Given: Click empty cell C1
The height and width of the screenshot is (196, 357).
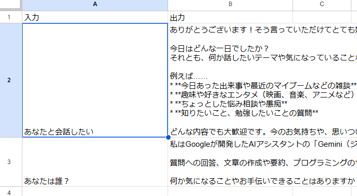Looking at the screenshot, I should [322, 17].
